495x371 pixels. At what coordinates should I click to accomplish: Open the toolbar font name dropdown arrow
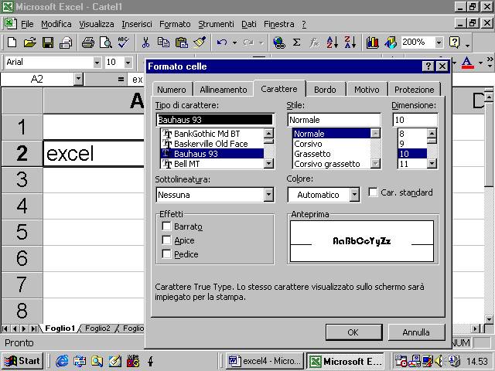click(97, 63)
